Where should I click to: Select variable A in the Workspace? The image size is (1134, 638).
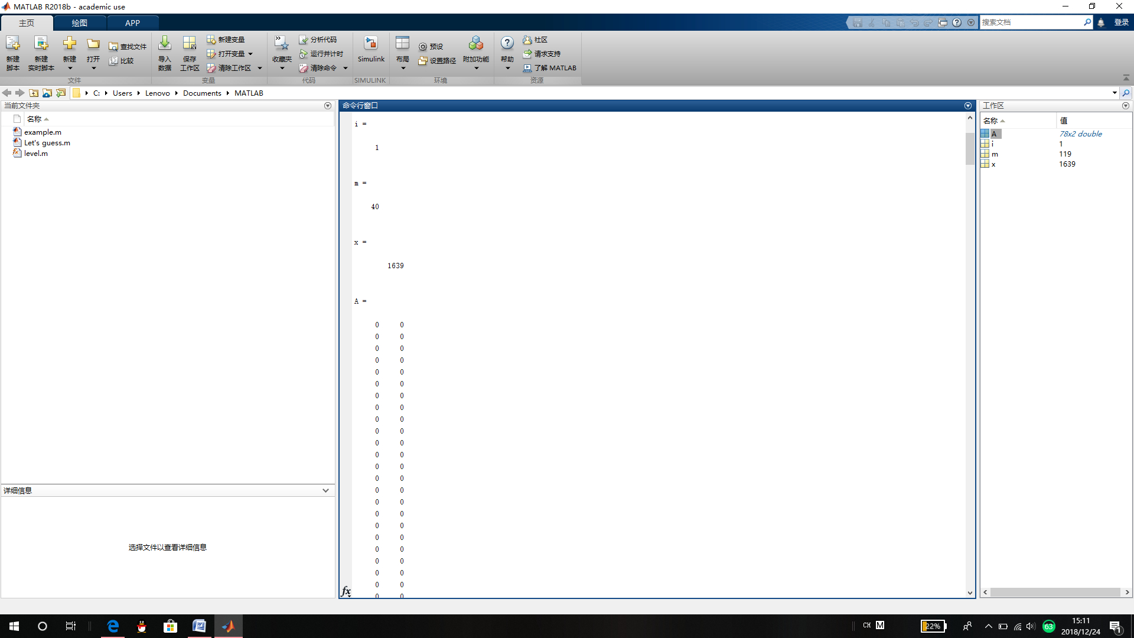click(995, 134)
